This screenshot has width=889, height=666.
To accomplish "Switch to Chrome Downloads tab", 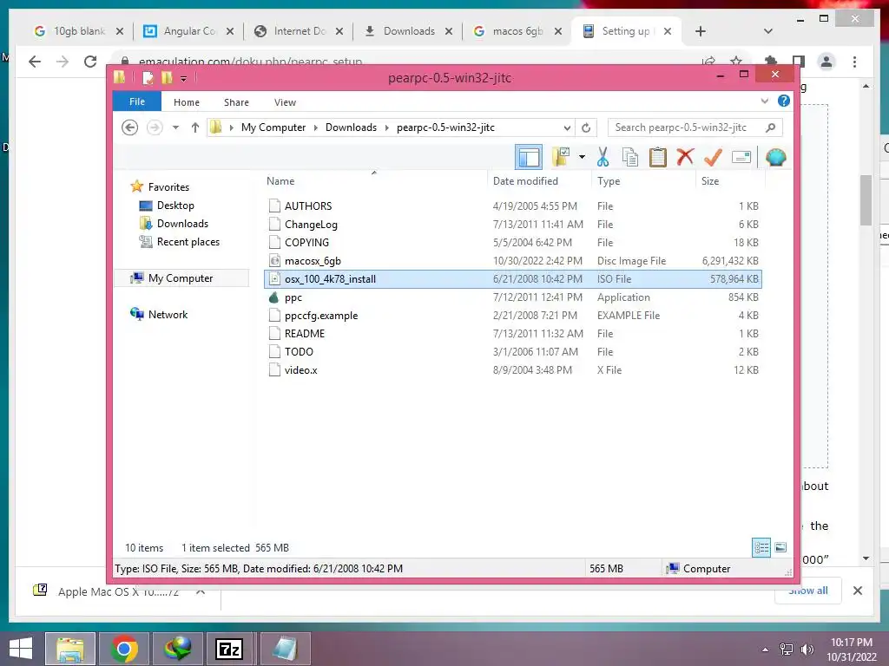I will (x=408, y=31).
